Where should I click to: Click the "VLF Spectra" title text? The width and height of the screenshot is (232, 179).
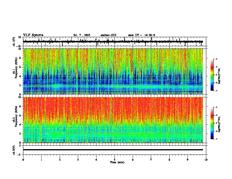(33, 35)
